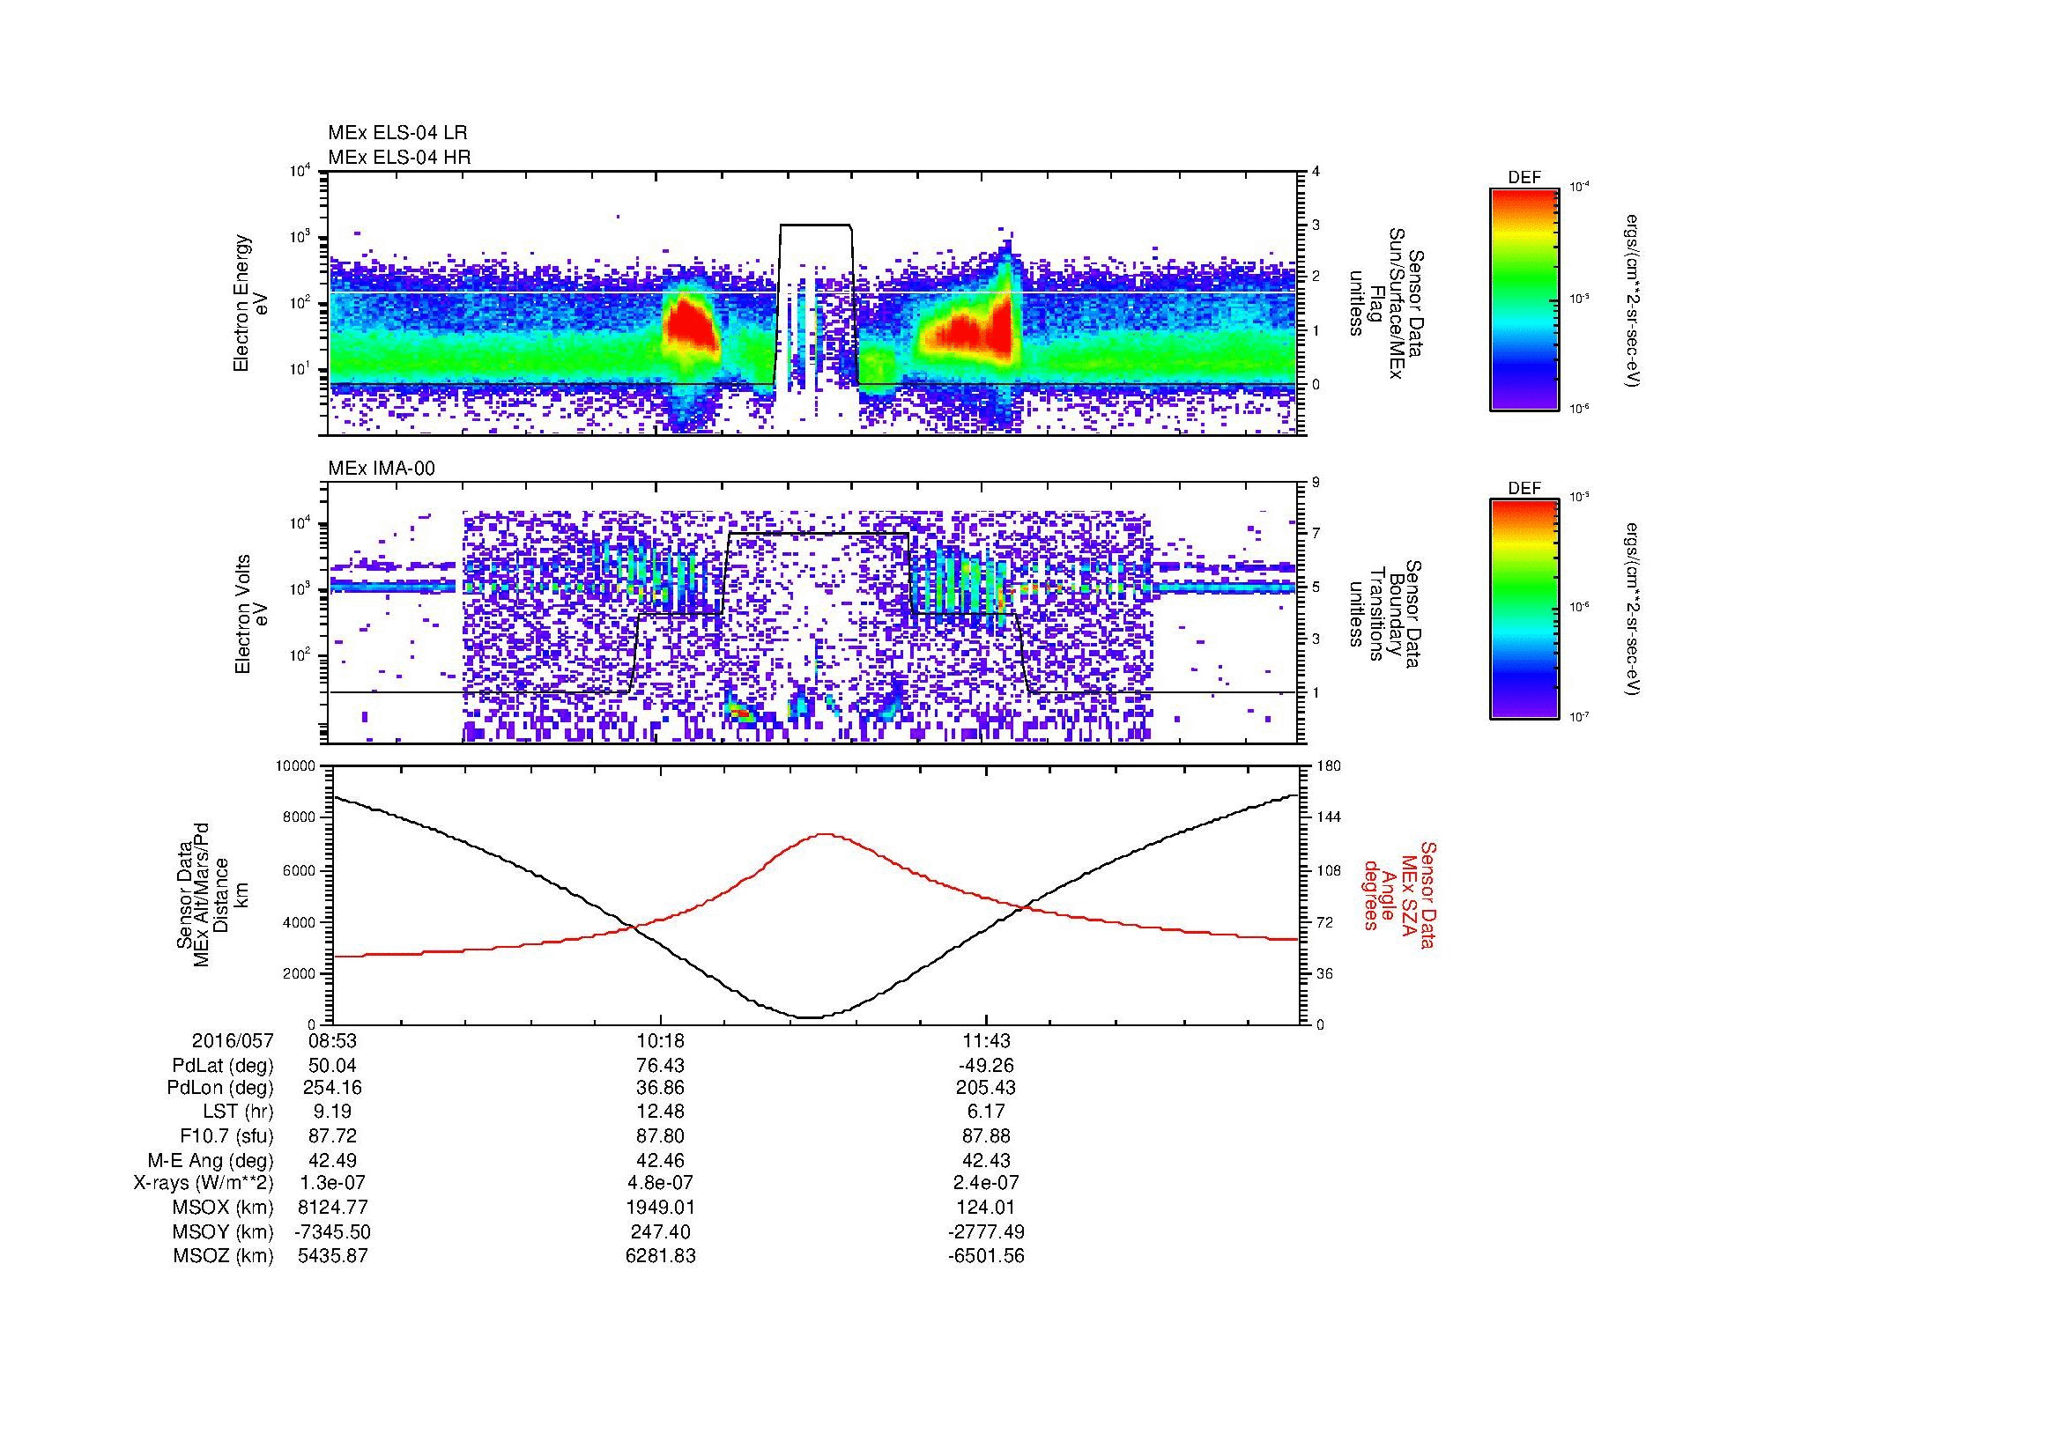Click the 'Electron Energy eV' axis label

pos(252,304)
